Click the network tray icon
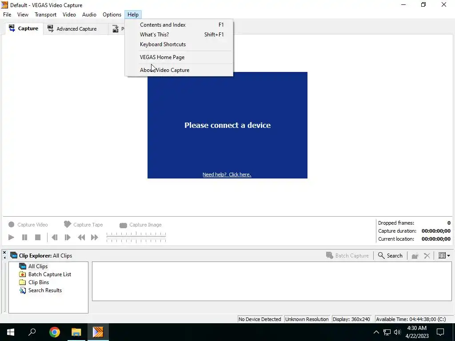Screen dimensions: 455x341 coord(387,332)
